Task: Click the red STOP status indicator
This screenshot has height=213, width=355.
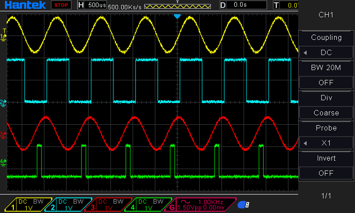Action: click(x=62, y=5)
